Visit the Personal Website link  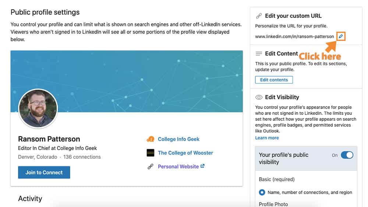click(x=178, y=166)
